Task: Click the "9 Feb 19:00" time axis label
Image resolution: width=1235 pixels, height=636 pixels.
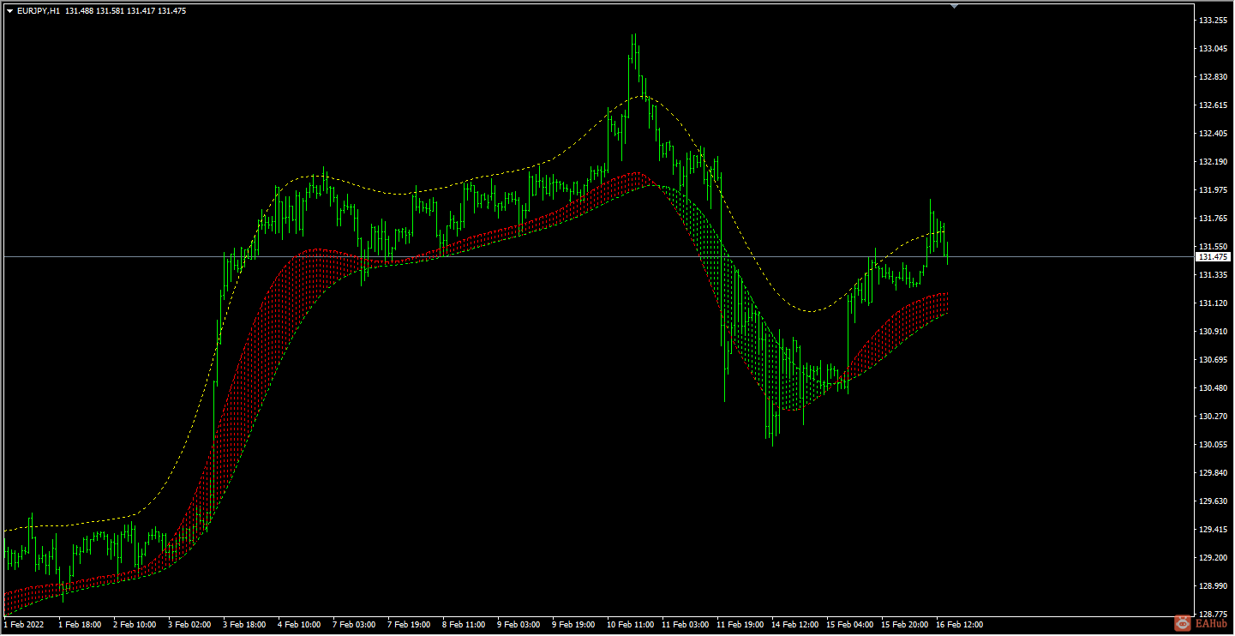Action: point(573,625)
